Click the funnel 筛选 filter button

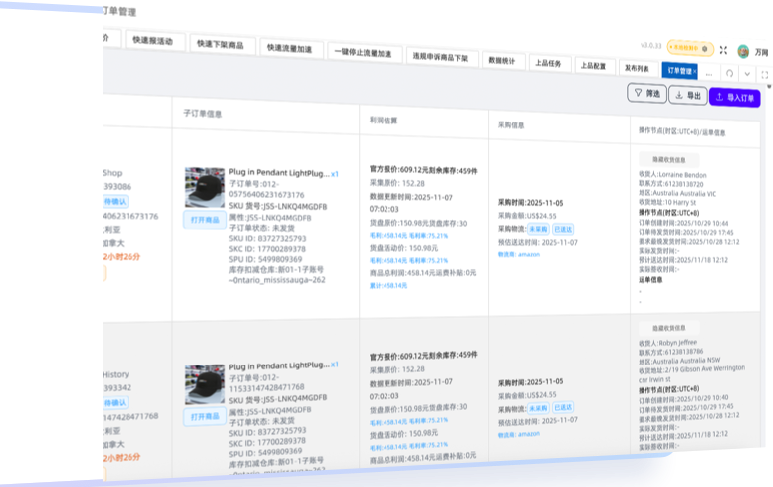click(647, 93)
